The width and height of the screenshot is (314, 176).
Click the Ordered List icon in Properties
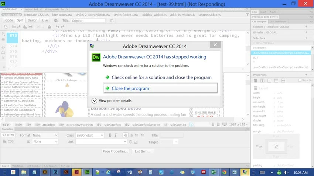[x=131, y=135]
